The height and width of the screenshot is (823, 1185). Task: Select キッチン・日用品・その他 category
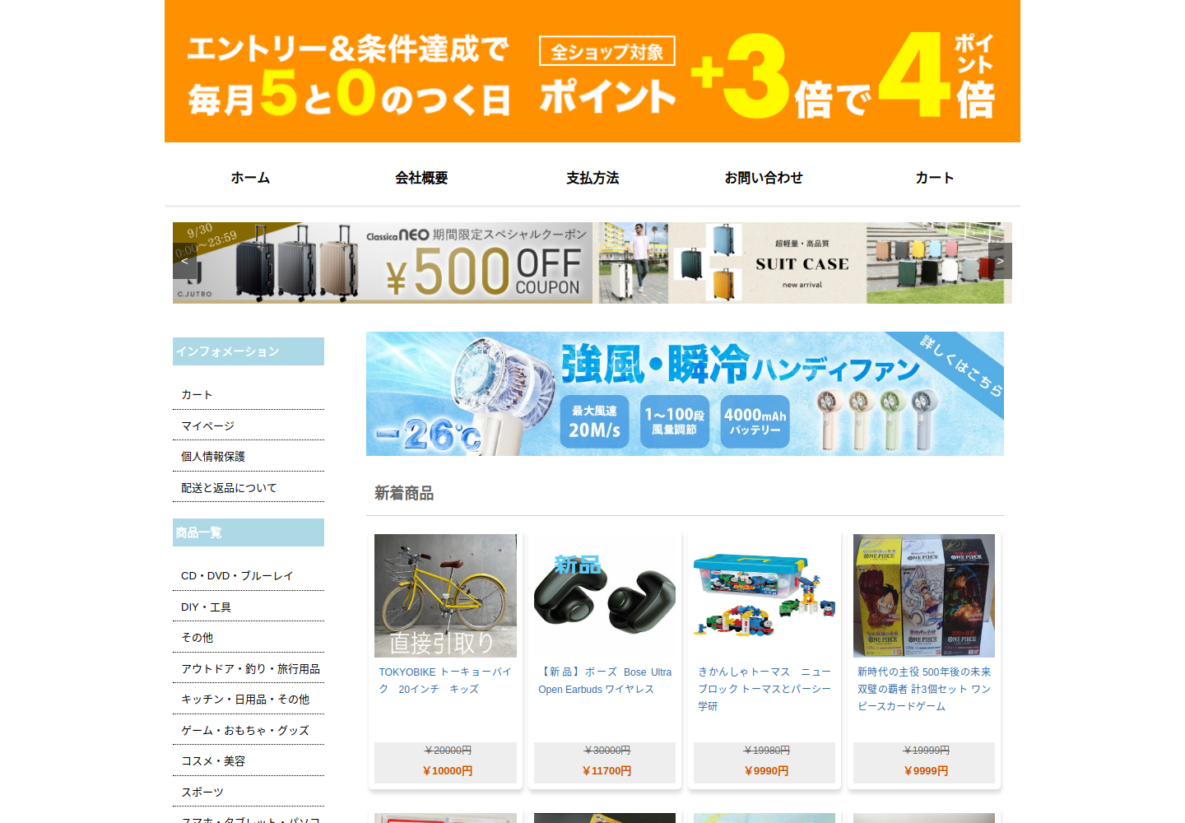click(245, 700)
